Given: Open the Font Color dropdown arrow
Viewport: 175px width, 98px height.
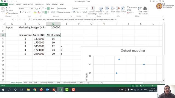Looking at the screenshot, I should tap(40, 12).
